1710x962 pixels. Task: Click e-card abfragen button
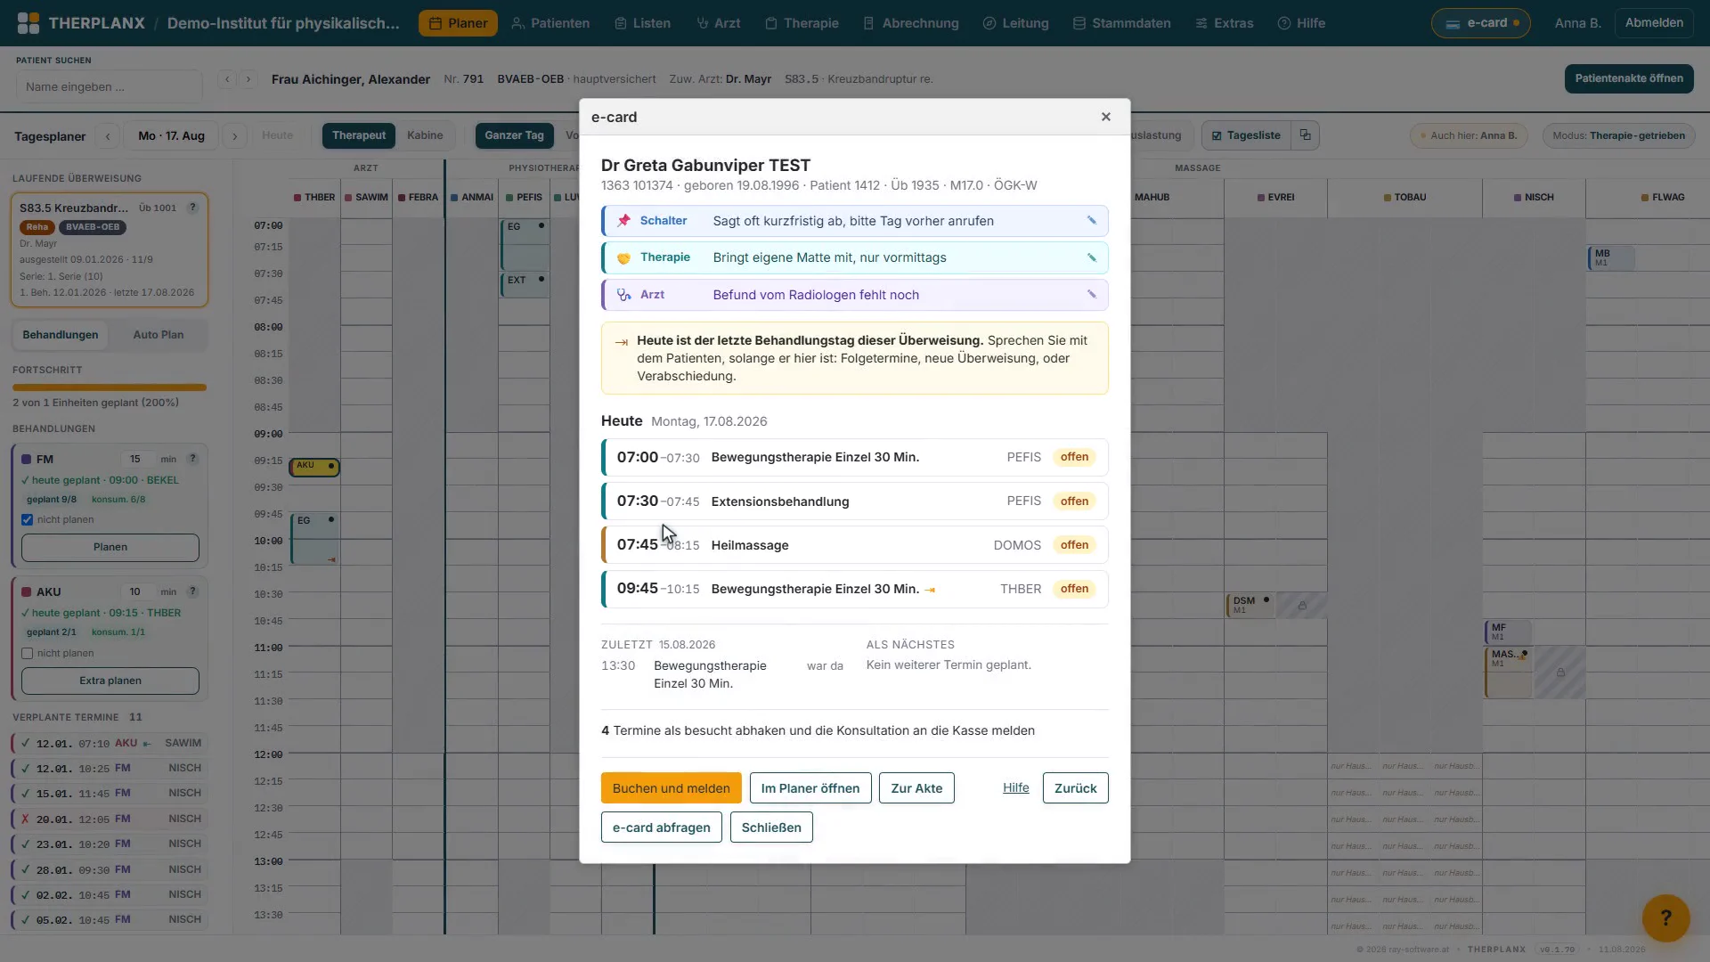[x=661, y=827]
